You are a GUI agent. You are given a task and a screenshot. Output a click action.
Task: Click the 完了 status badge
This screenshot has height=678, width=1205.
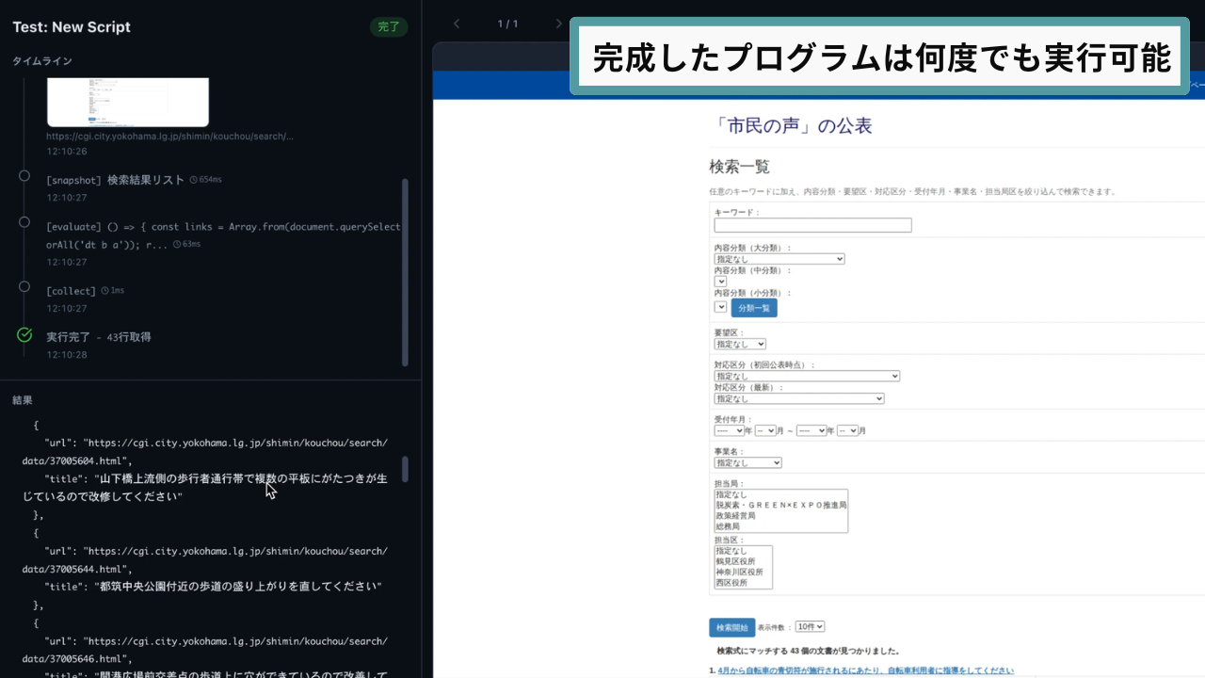[388, 26]
